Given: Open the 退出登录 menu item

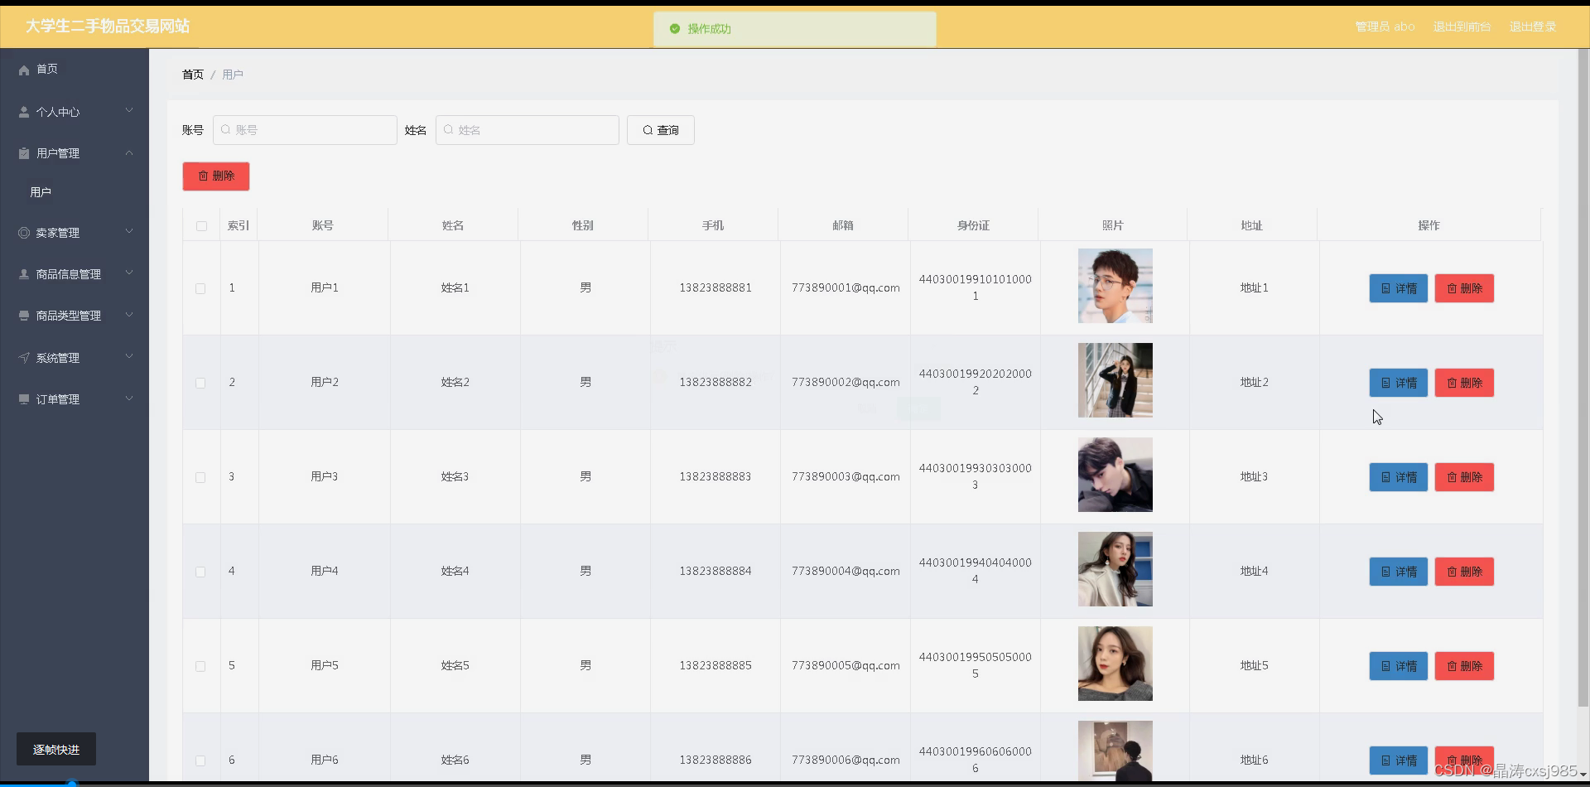Looking at the screenshot, I should pyautogui.click(x=1532, y=26).
